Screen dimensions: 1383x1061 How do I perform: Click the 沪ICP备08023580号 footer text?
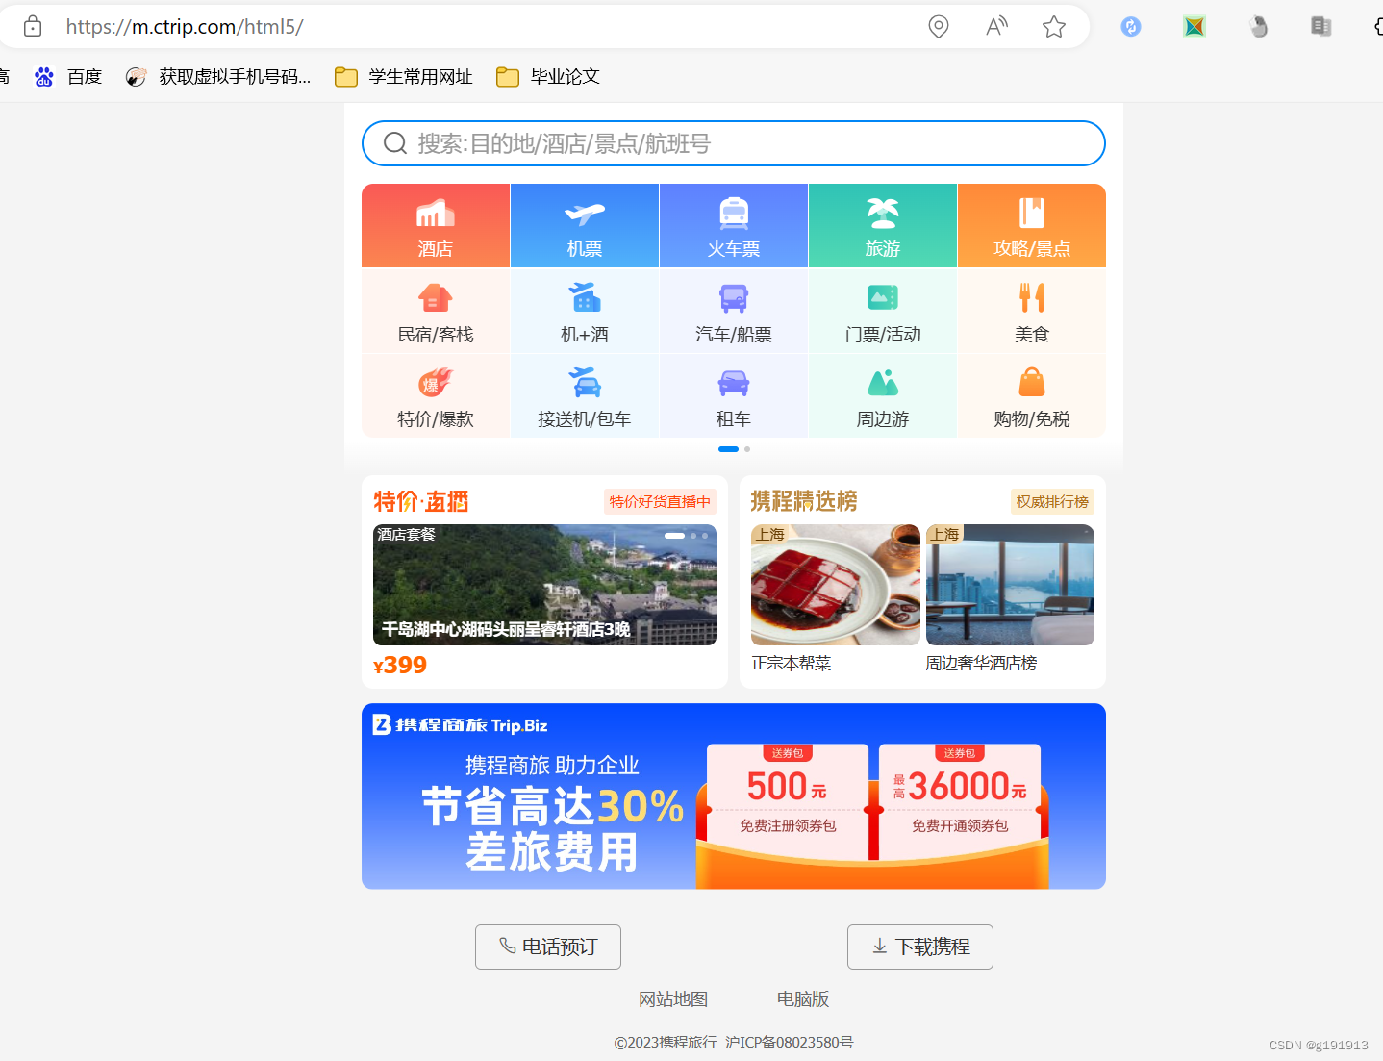coord(790,1043)
